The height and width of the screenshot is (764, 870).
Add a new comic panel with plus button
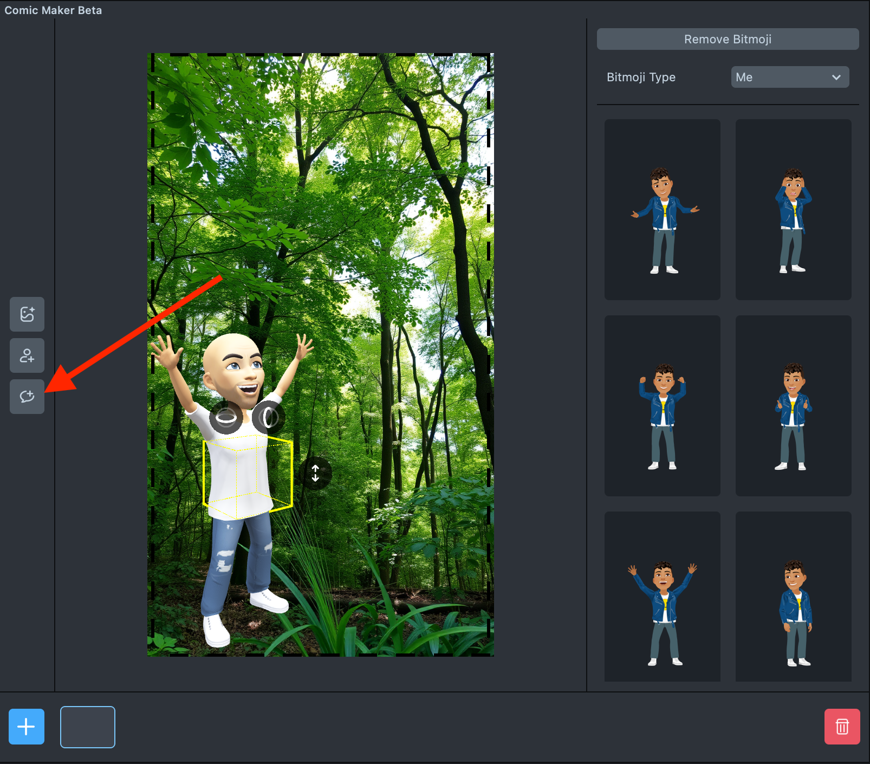[x=27, y=727]
